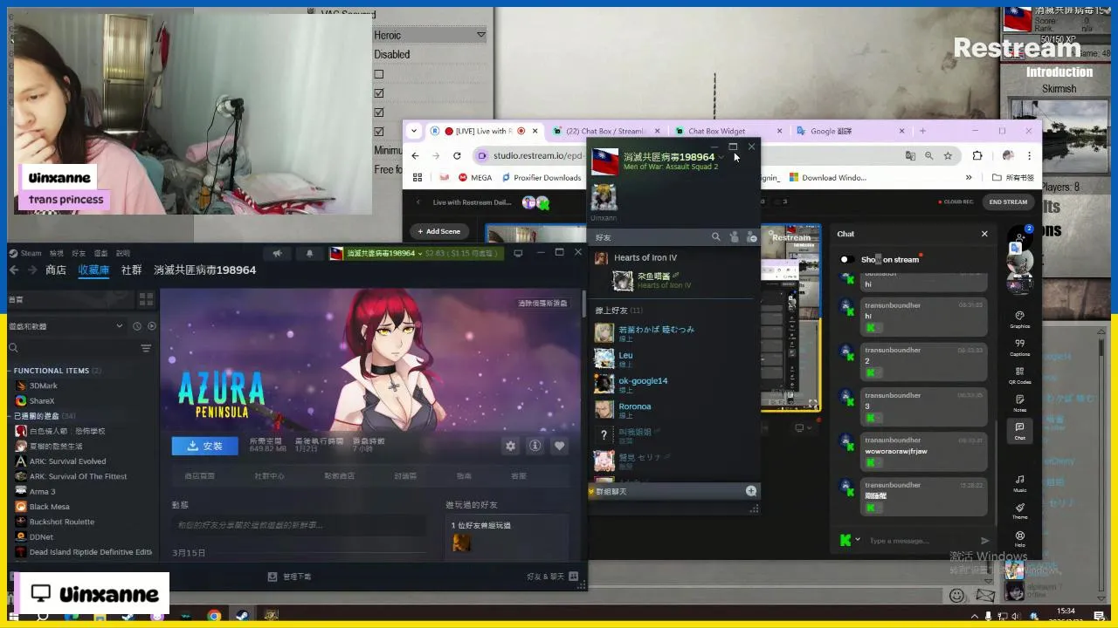Select ARK: Survival Evolved in library
This screenshot has width=1118, height=628.
[67, 461]
